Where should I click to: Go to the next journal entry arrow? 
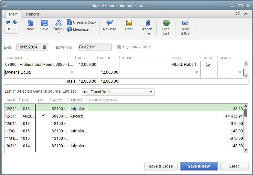click(x=15, y=22)
